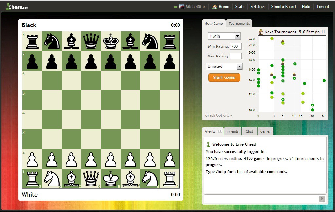Click the pawn icon beside Welcome message
335x212 pixels.
tap(208, 144)
